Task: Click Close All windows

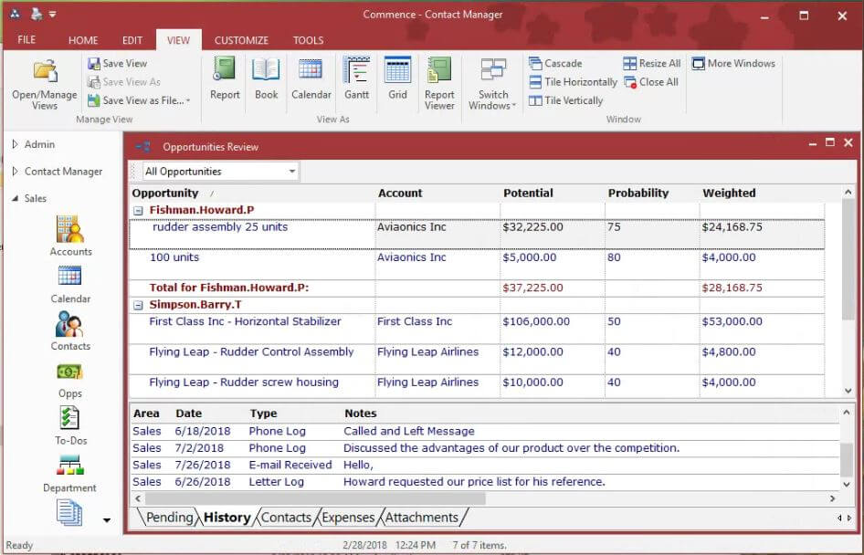Action: pos(651,82)
